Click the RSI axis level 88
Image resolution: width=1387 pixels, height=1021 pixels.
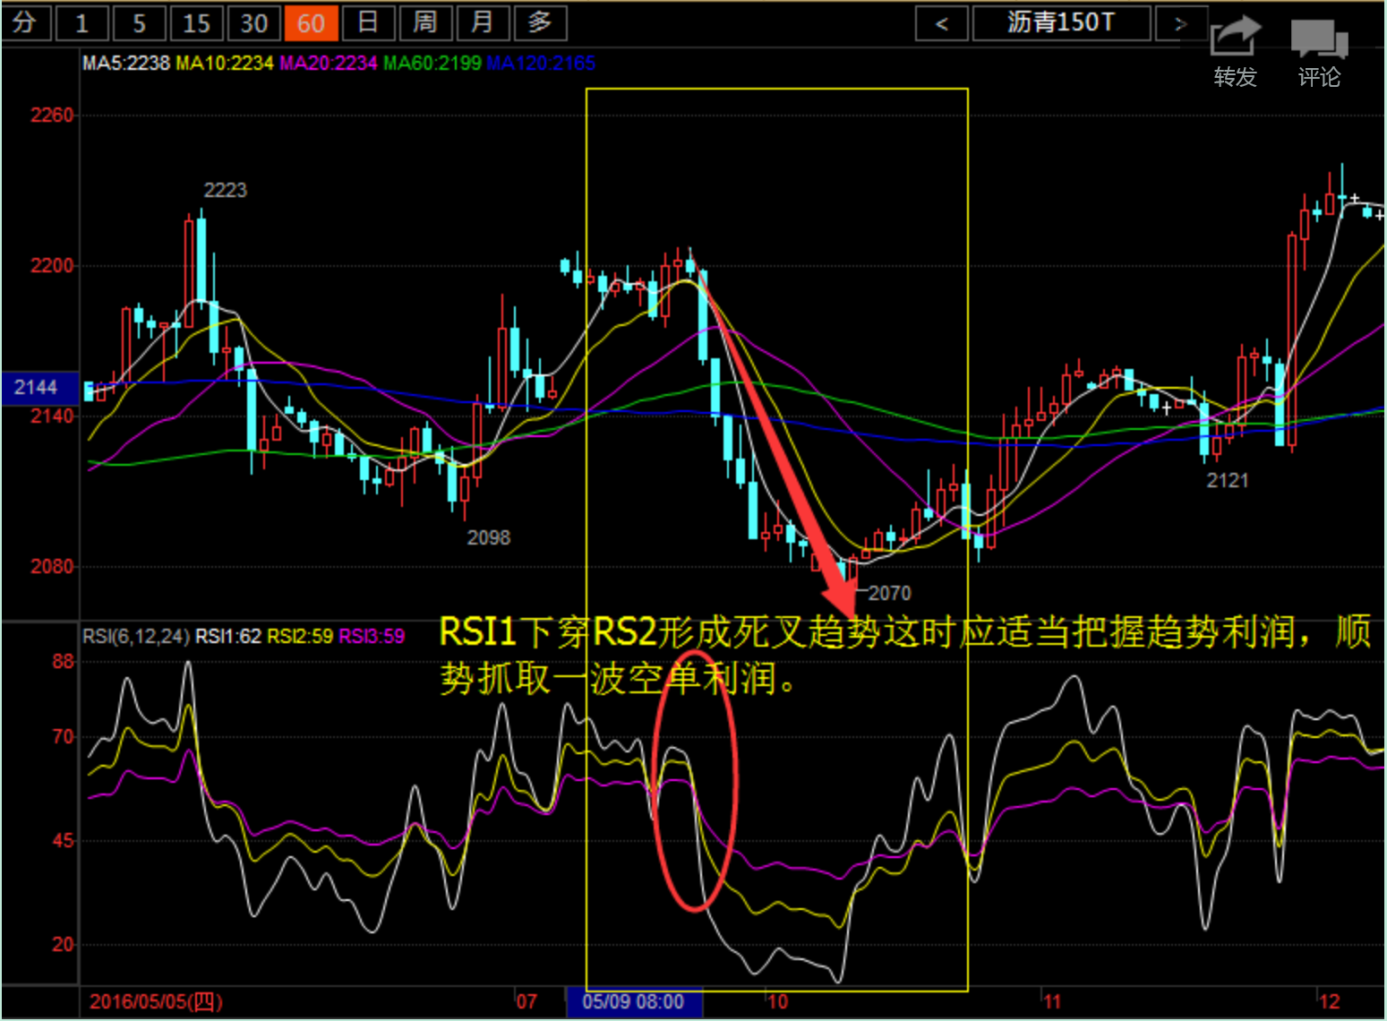64,661
